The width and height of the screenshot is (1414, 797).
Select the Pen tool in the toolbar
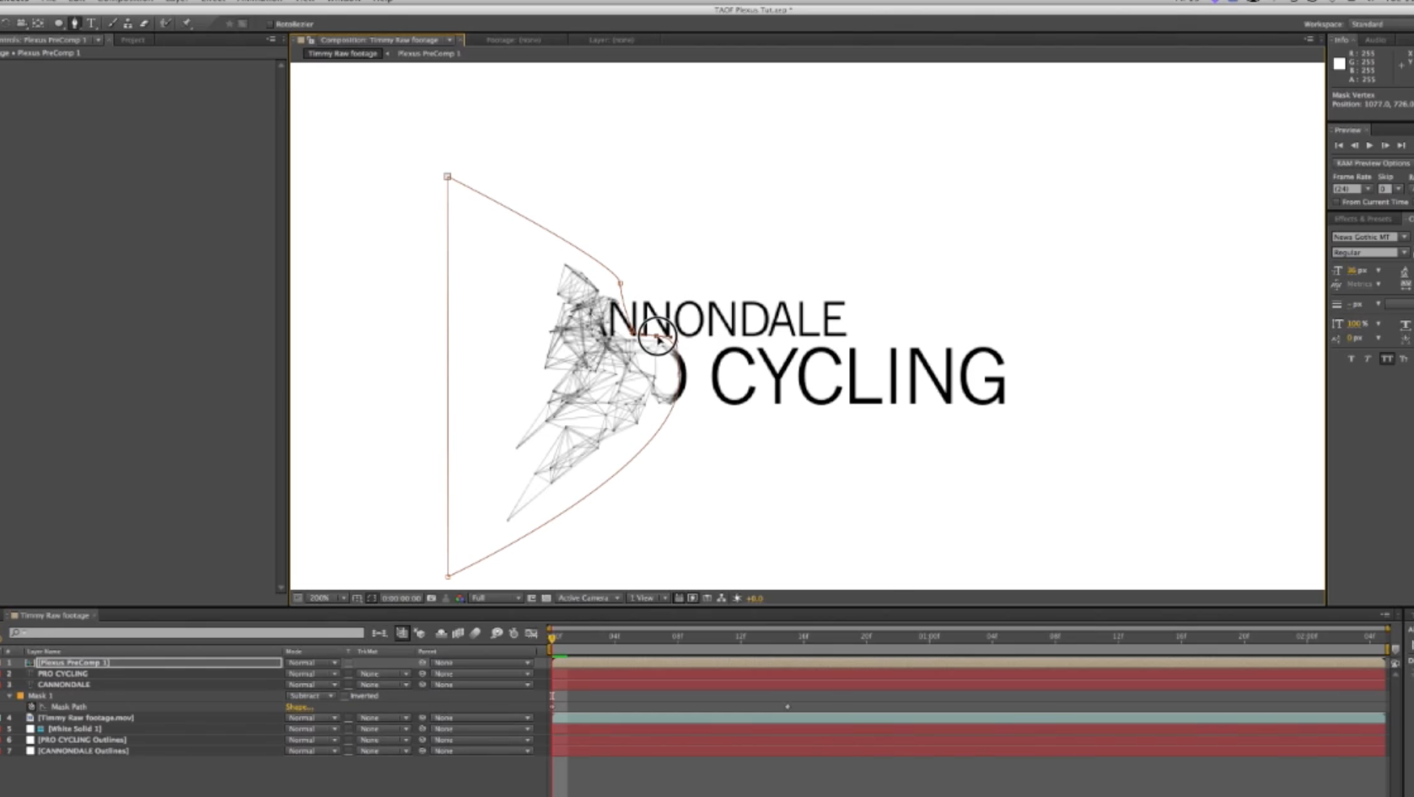(x=76, y=24)
